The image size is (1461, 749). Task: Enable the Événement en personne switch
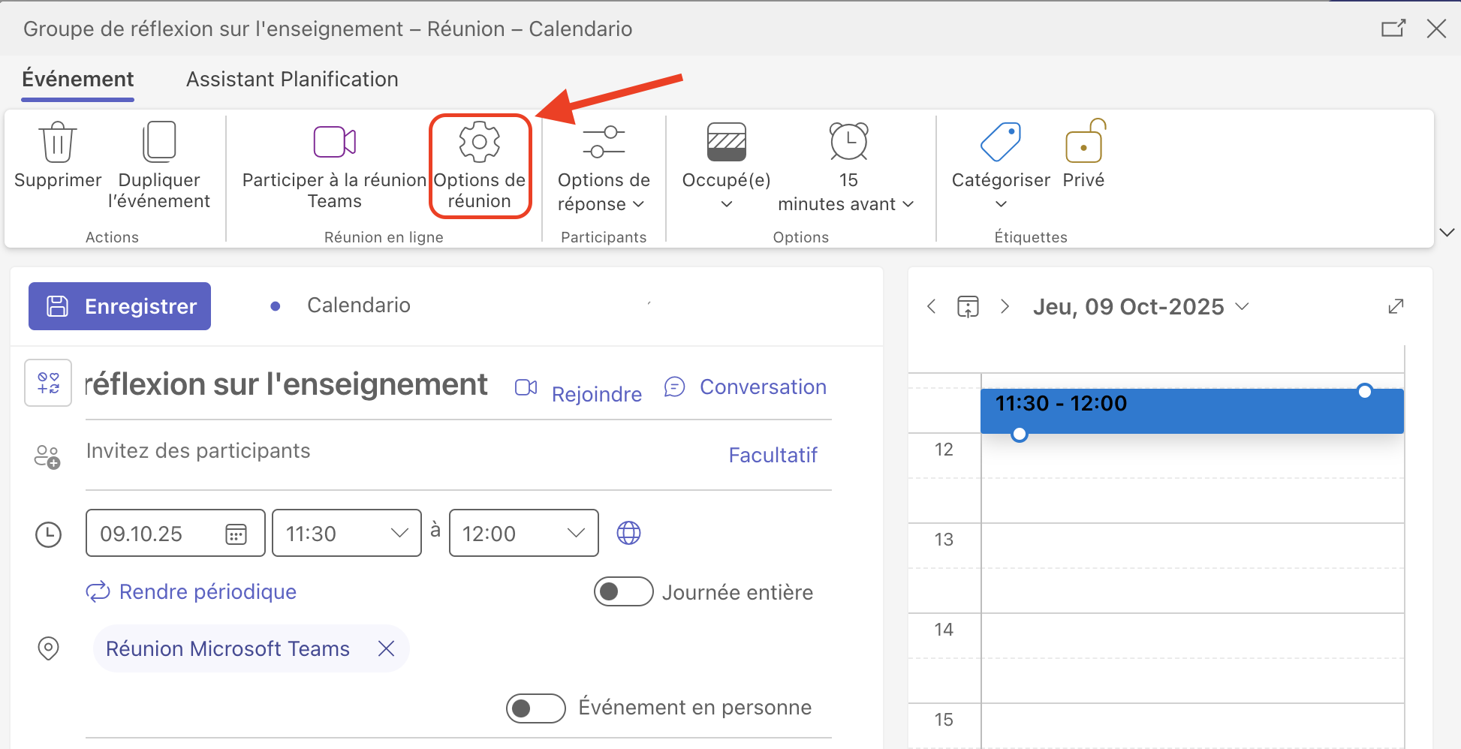(535, 708)
